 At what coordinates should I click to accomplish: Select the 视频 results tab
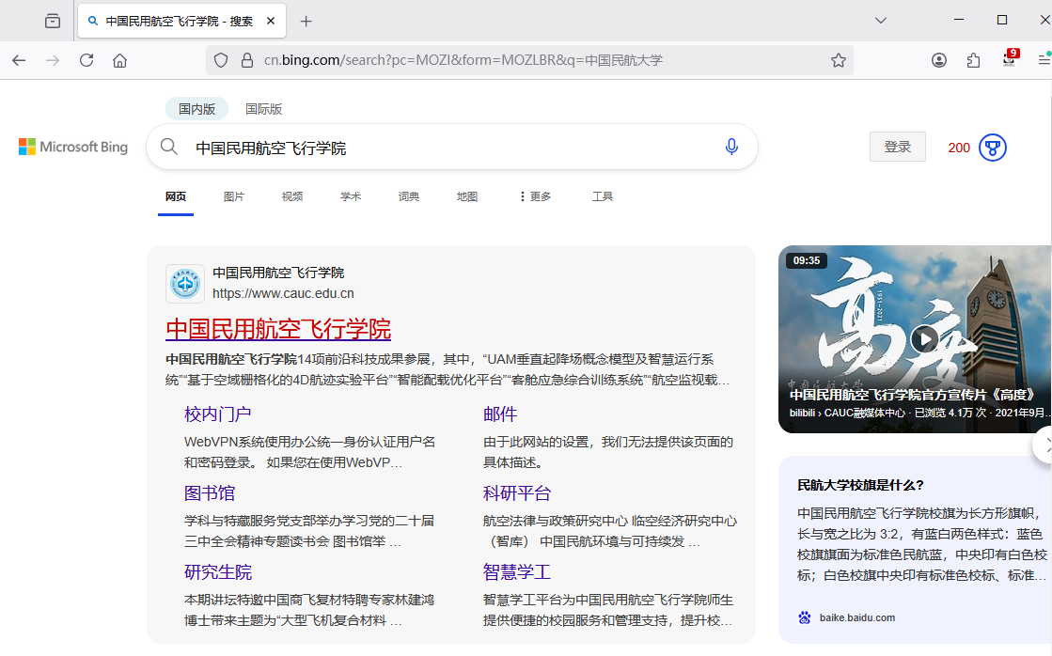tap(292, 196)
